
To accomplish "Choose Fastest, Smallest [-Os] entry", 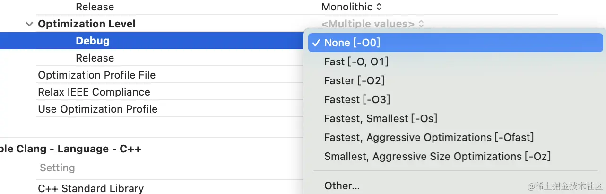I will coord(381,118).
